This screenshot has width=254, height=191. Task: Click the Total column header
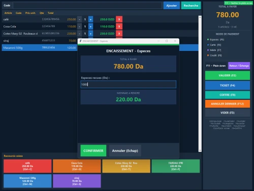tap(50, 13)
